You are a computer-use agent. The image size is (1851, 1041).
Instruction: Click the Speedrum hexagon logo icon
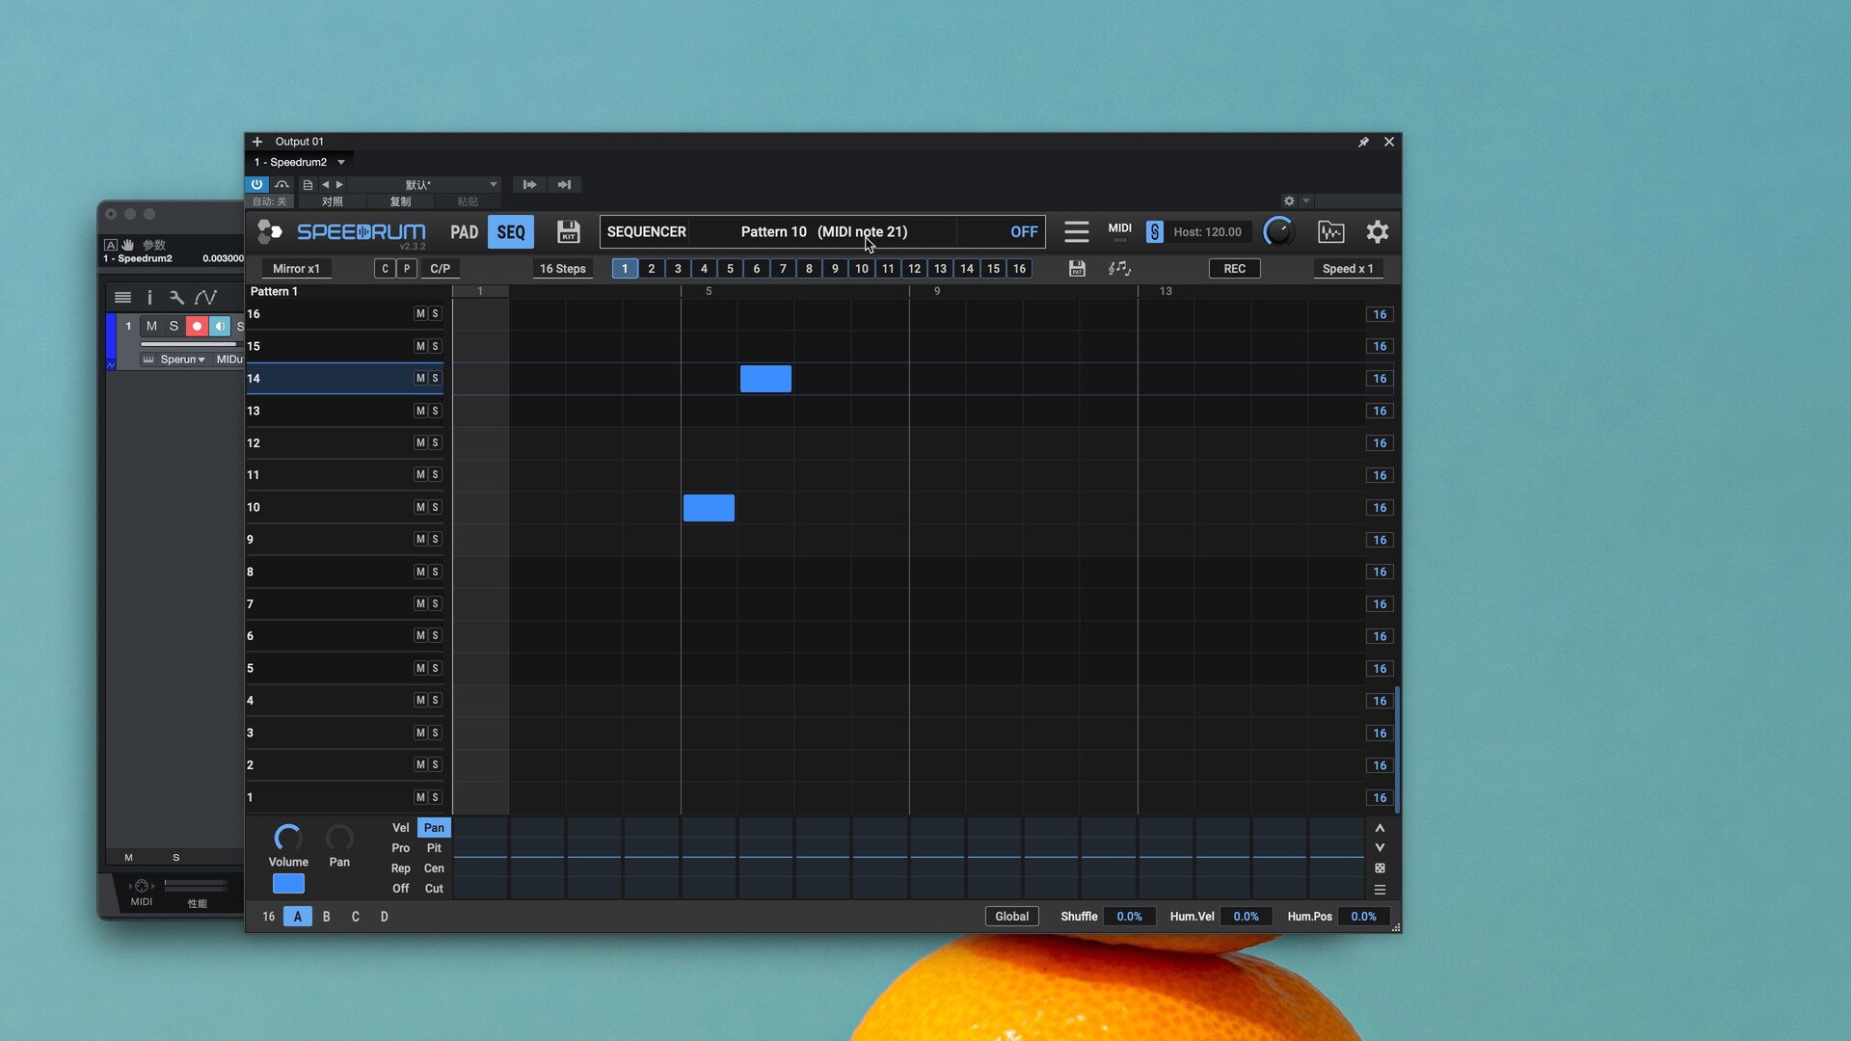[269, 231]
